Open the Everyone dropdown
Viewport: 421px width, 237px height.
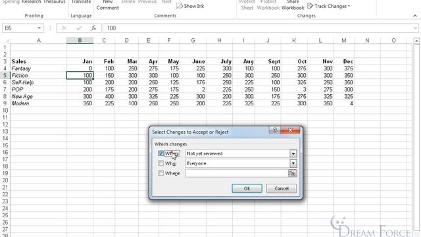[x=293, y=163]
